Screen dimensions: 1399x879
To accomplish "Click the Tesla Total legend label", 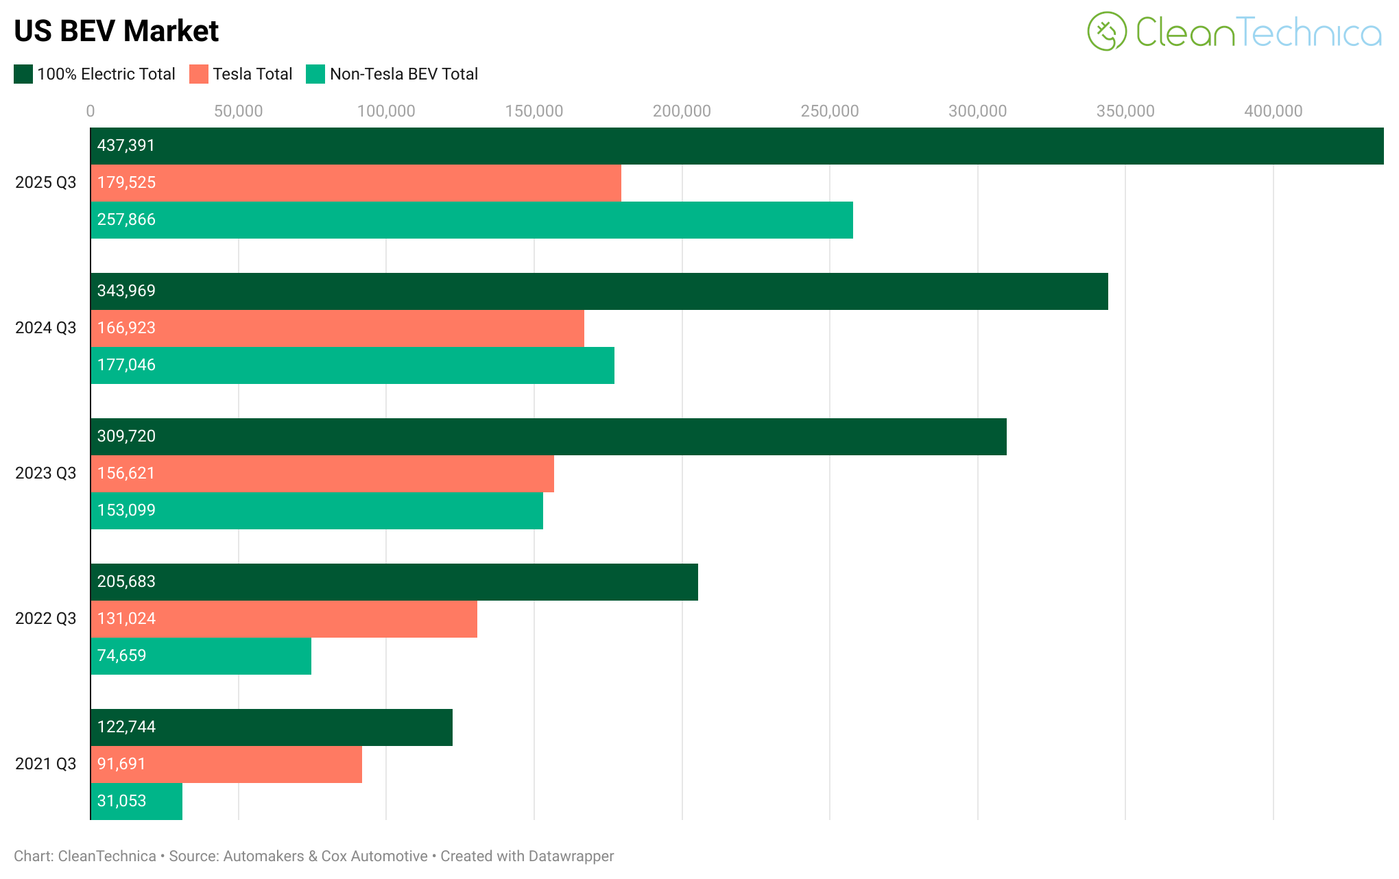I will (252, 74).
